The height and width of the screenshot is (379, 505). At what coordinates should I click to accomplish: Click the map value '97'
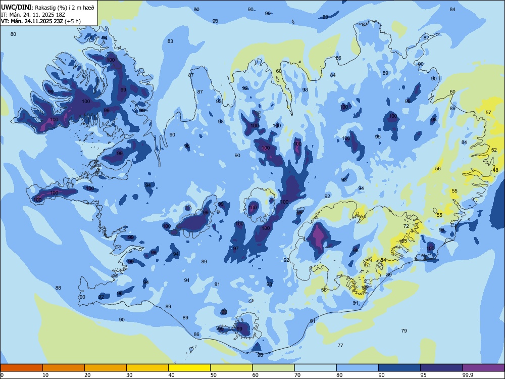tap(236, 249)
